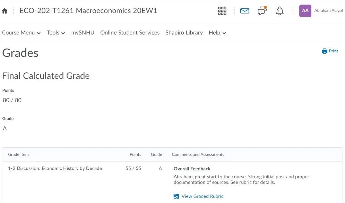Viewport: 345px width, 203px height.
Task: Click the printer icon
Action: click(x=325, y=51)
